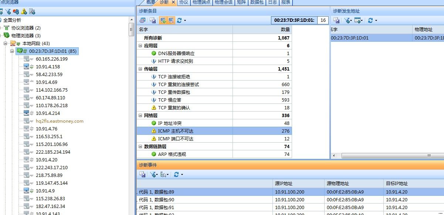Select the add filter icon above the node tree
Viewport: 444px width, 215px height.
8,12
